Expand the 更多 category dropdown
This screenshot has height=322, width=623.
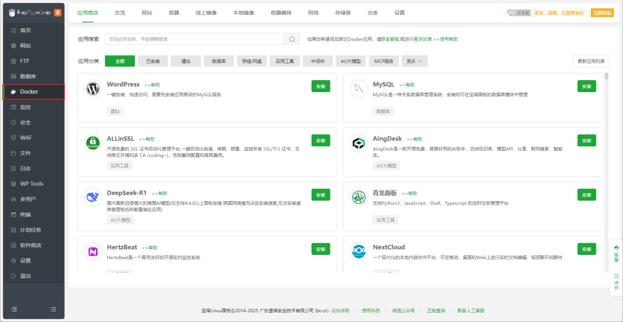coord(415,61)
